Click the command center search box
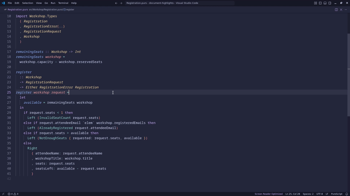The height and width of the screenshot is (196, 350). click(x=180, y=3)
